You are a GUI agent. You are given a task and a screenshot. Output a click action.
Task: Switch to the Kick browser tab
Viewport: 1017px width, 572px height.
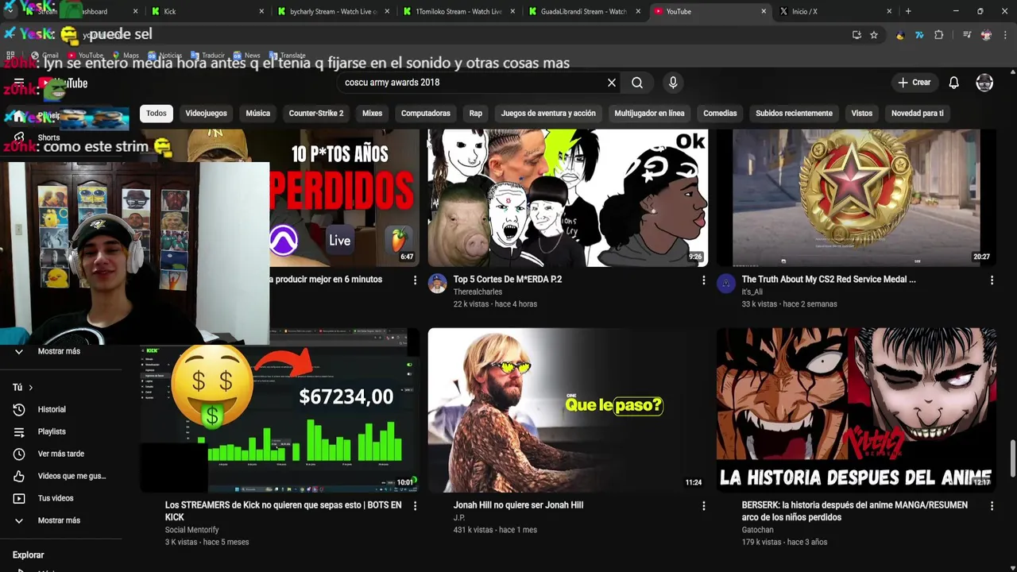[207, 11]
